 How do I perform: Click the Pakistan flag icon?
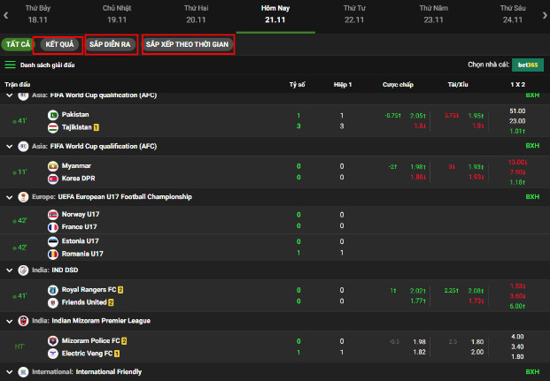point(53,115)
